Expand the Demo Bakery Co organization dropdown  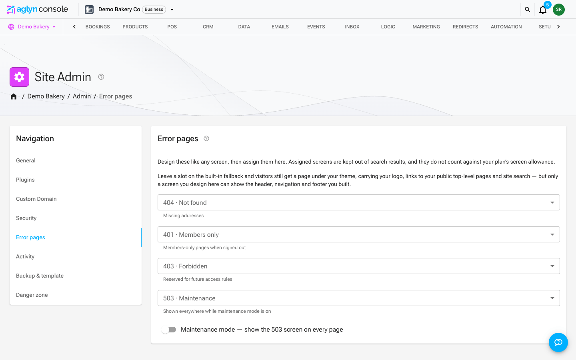[x=172, y=10]
